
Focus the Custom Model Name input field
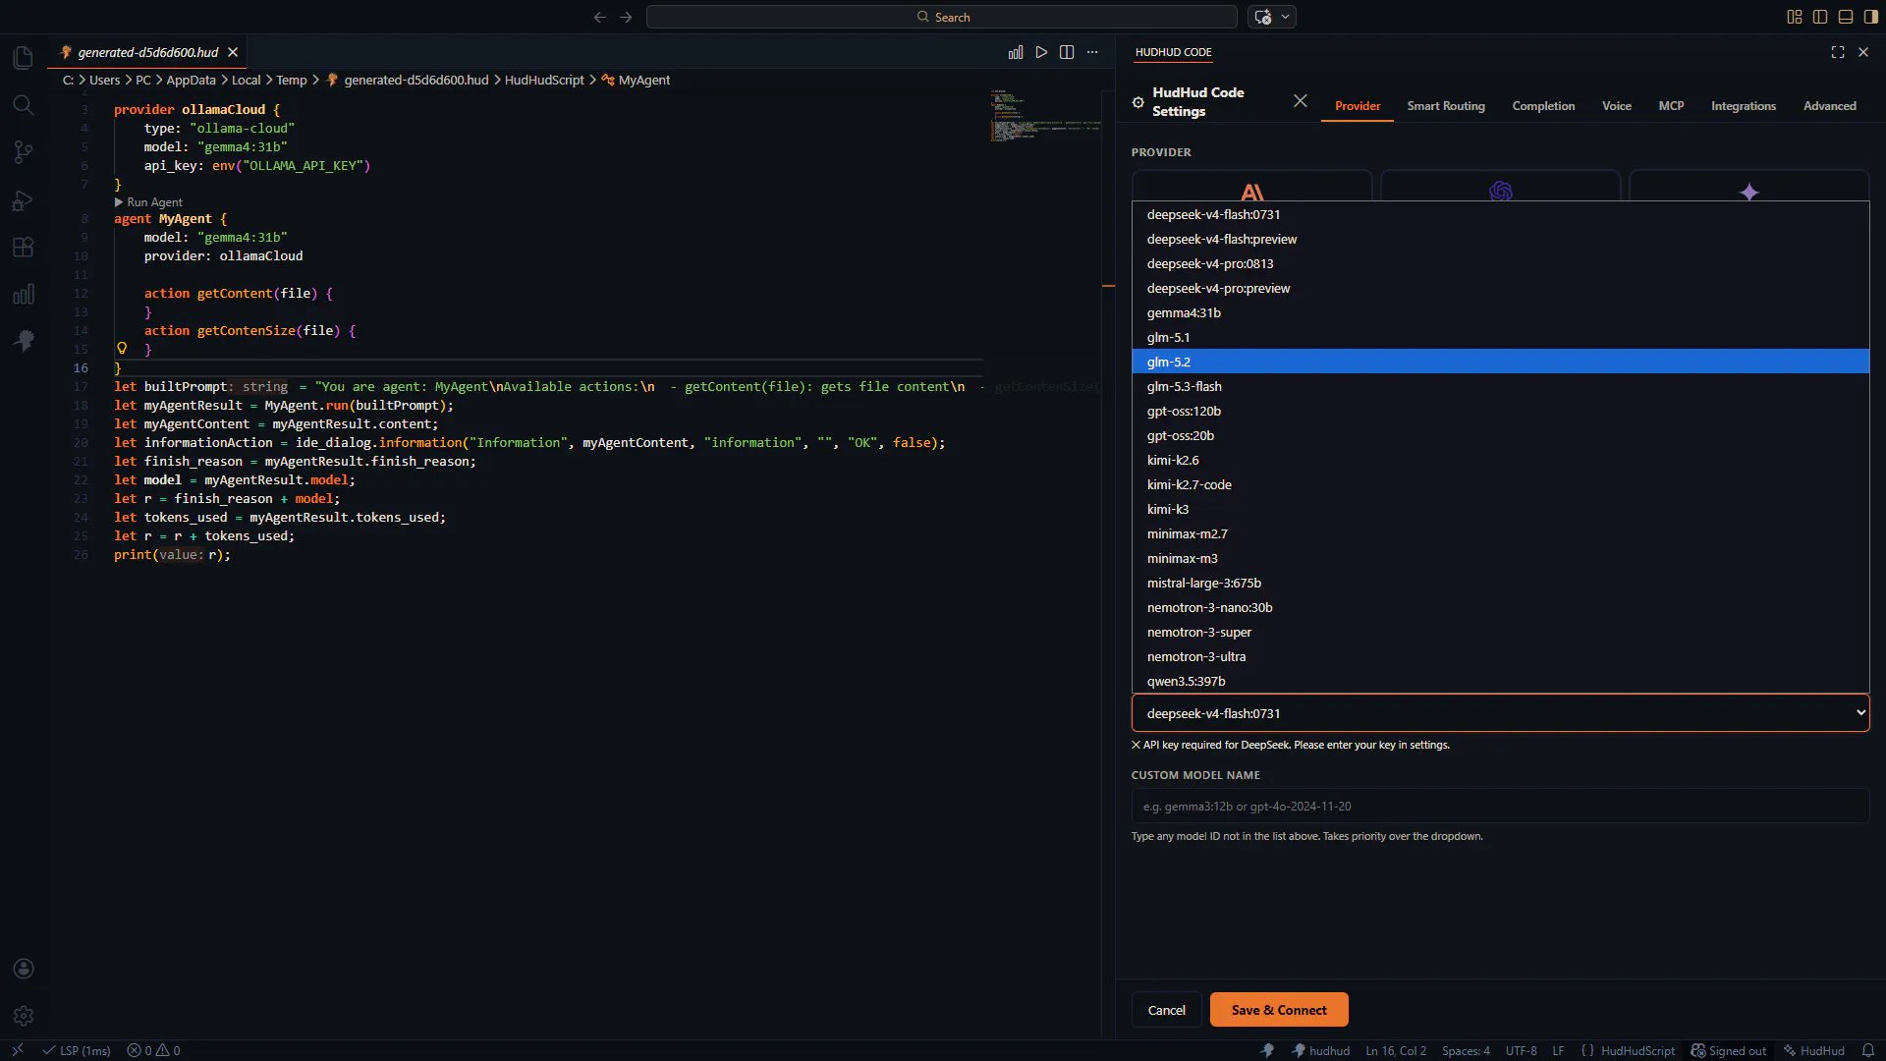point(1500,806)
